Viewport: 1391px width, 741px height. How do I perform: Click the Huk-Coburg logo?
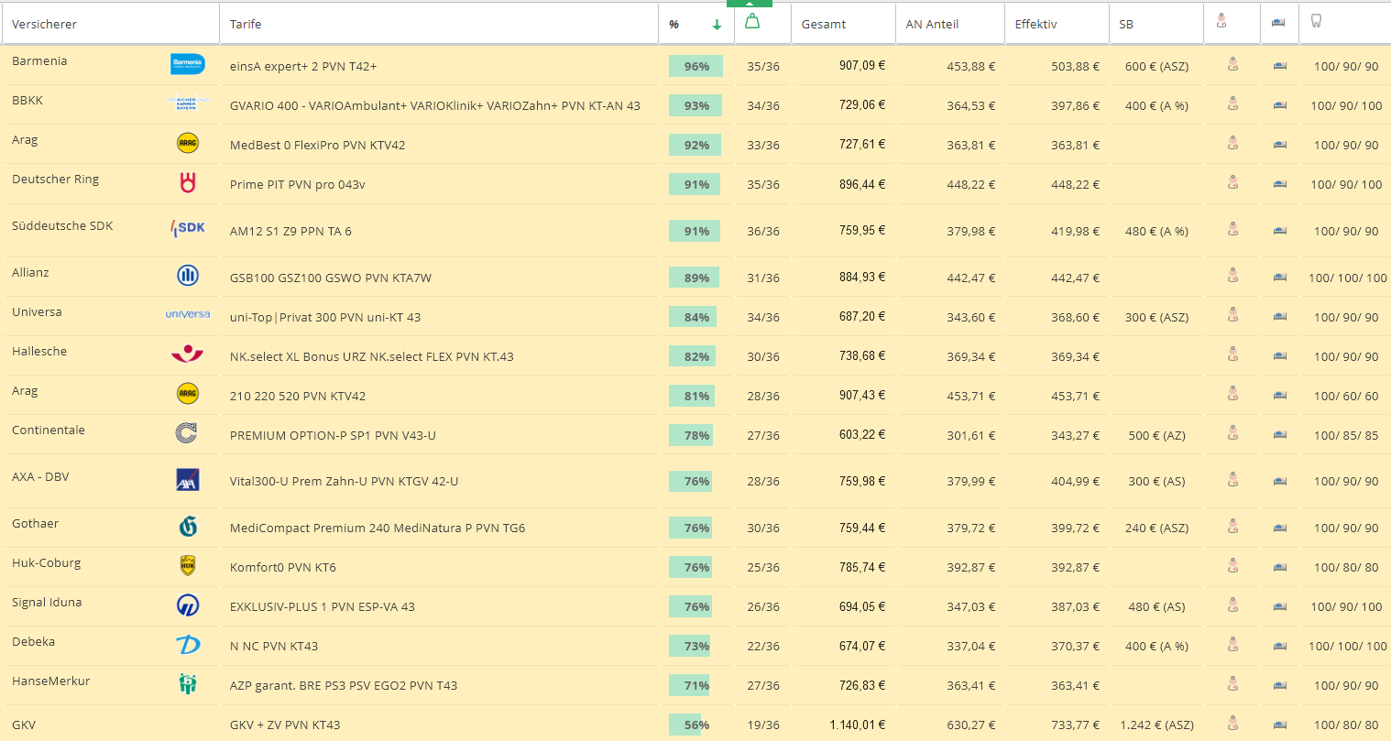[x=188, y=566]
